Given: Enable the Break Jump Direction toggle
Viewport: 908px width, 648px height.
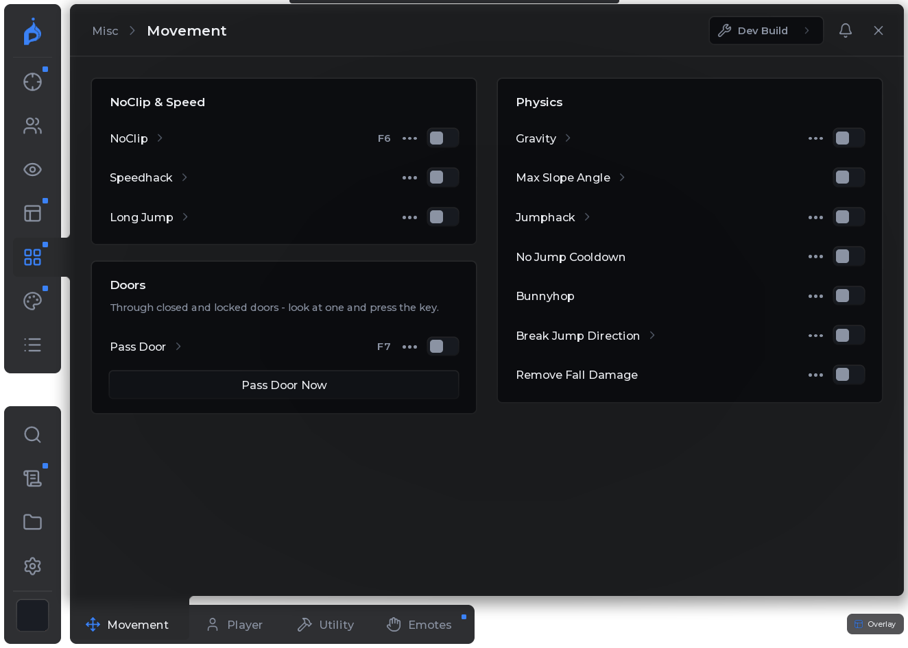Looking at the screenshot, I should (849, 336).
